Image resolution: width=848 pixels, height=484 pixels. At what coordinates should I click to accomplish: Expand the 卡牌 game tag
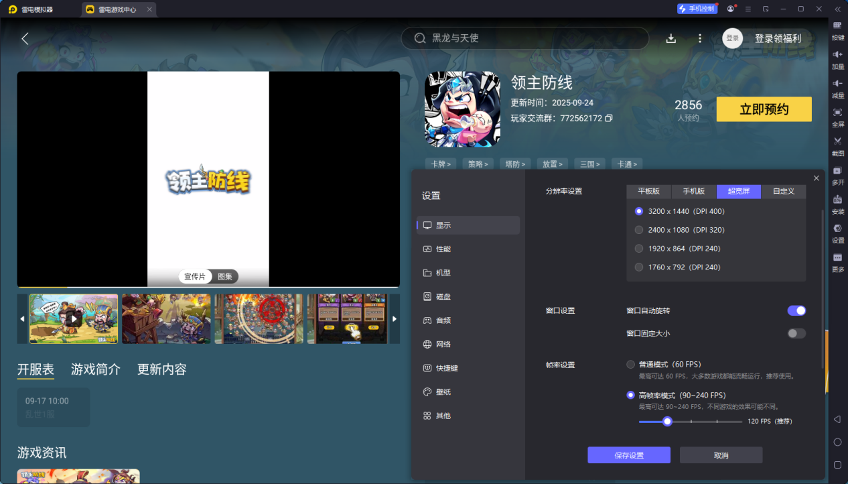click(441, 164)
